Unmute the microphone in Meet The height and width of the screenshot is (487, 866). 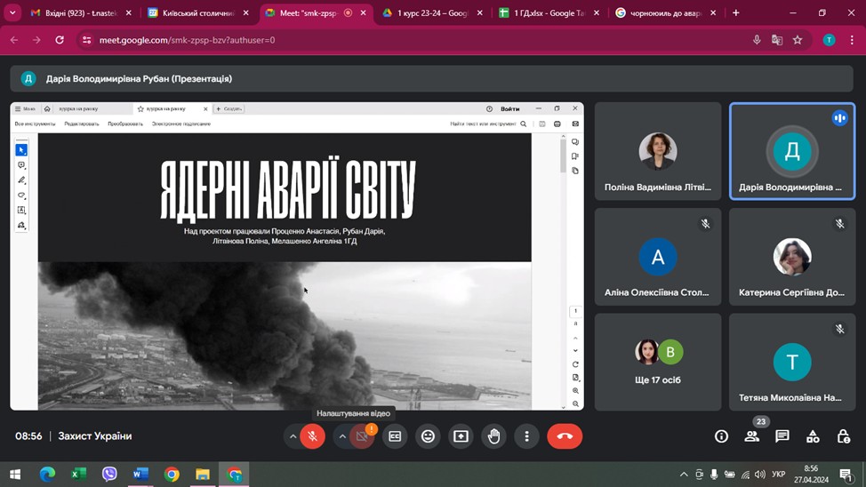pos(312,436)
